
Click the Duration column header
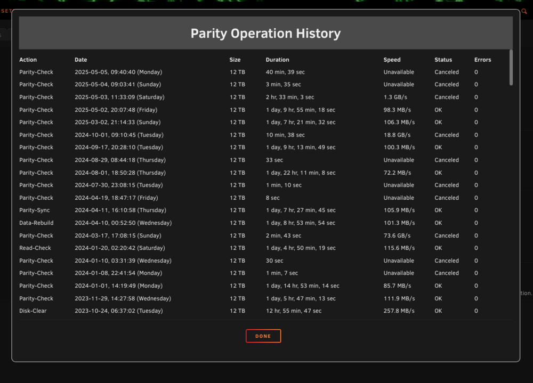(277, 60)
